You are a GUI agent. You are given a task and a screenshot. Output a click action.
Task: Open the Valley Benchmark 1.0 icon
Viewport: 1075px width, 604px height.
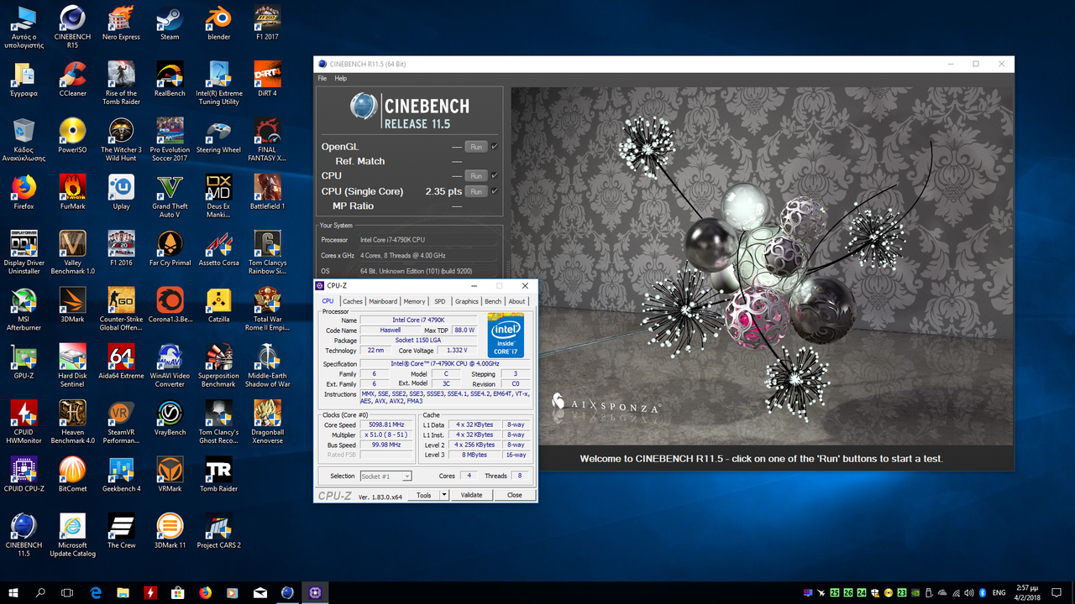72,253
